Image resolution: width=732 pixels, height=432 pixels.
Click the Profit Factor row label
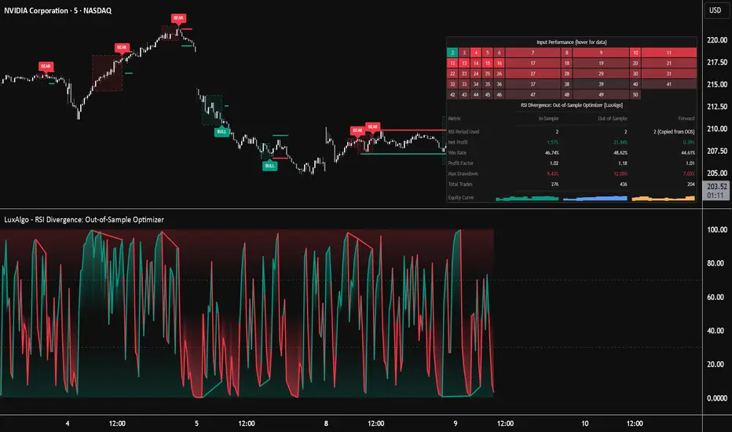coord(461,163)
